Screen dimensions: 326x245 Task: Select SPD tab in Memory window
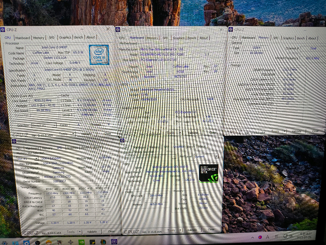point(276,38)
